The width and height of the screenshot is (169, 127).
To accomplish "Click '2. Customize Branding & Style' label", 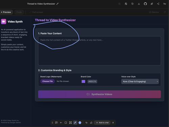I will (55, 70).
